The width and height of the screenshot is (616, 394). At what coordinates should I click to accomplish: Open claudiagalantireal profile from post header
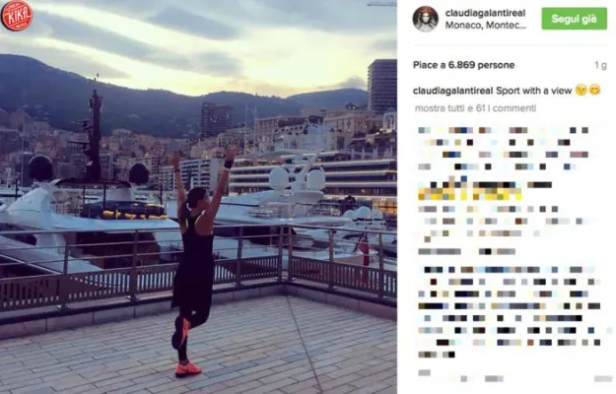pos(485,13)
